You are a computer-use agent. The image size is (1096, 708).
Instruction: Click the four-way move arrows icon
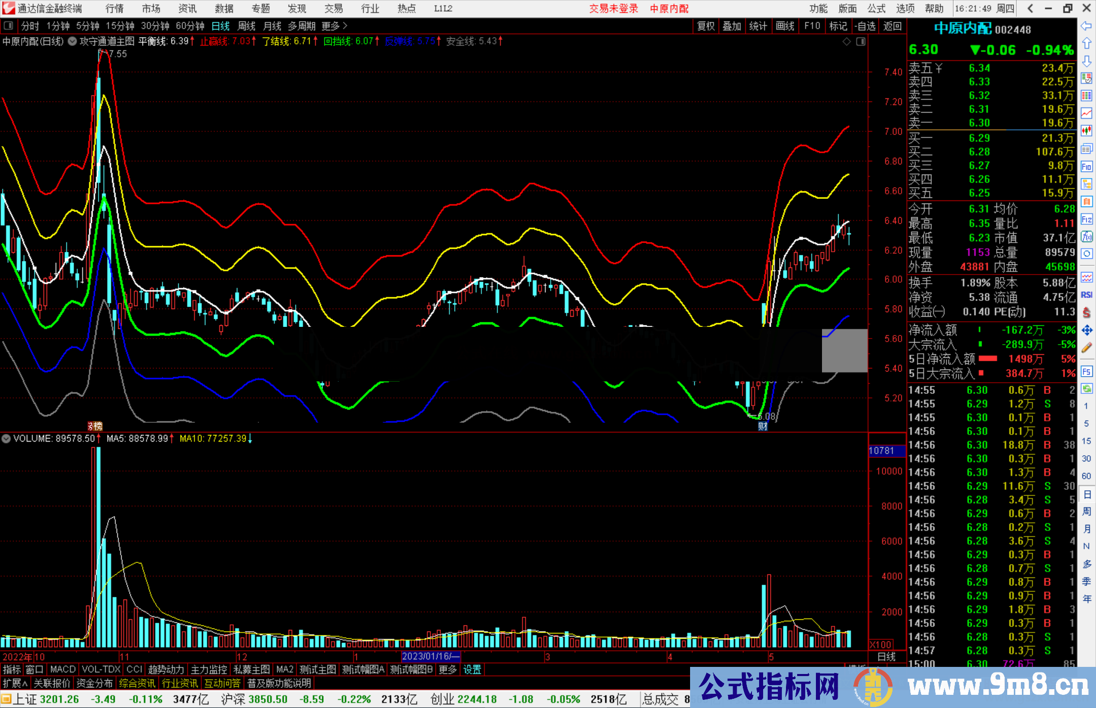point(1086,330)
